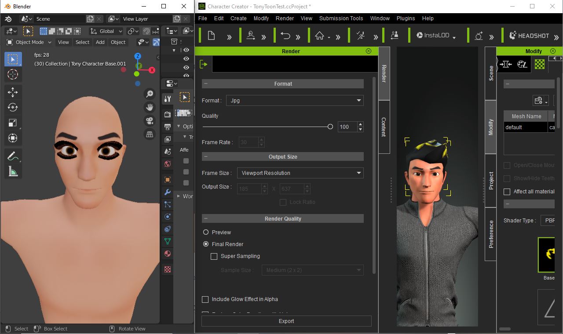Switch to the vertical Project tab
Viewport: 563px width, 334px height.
[491, 181]
